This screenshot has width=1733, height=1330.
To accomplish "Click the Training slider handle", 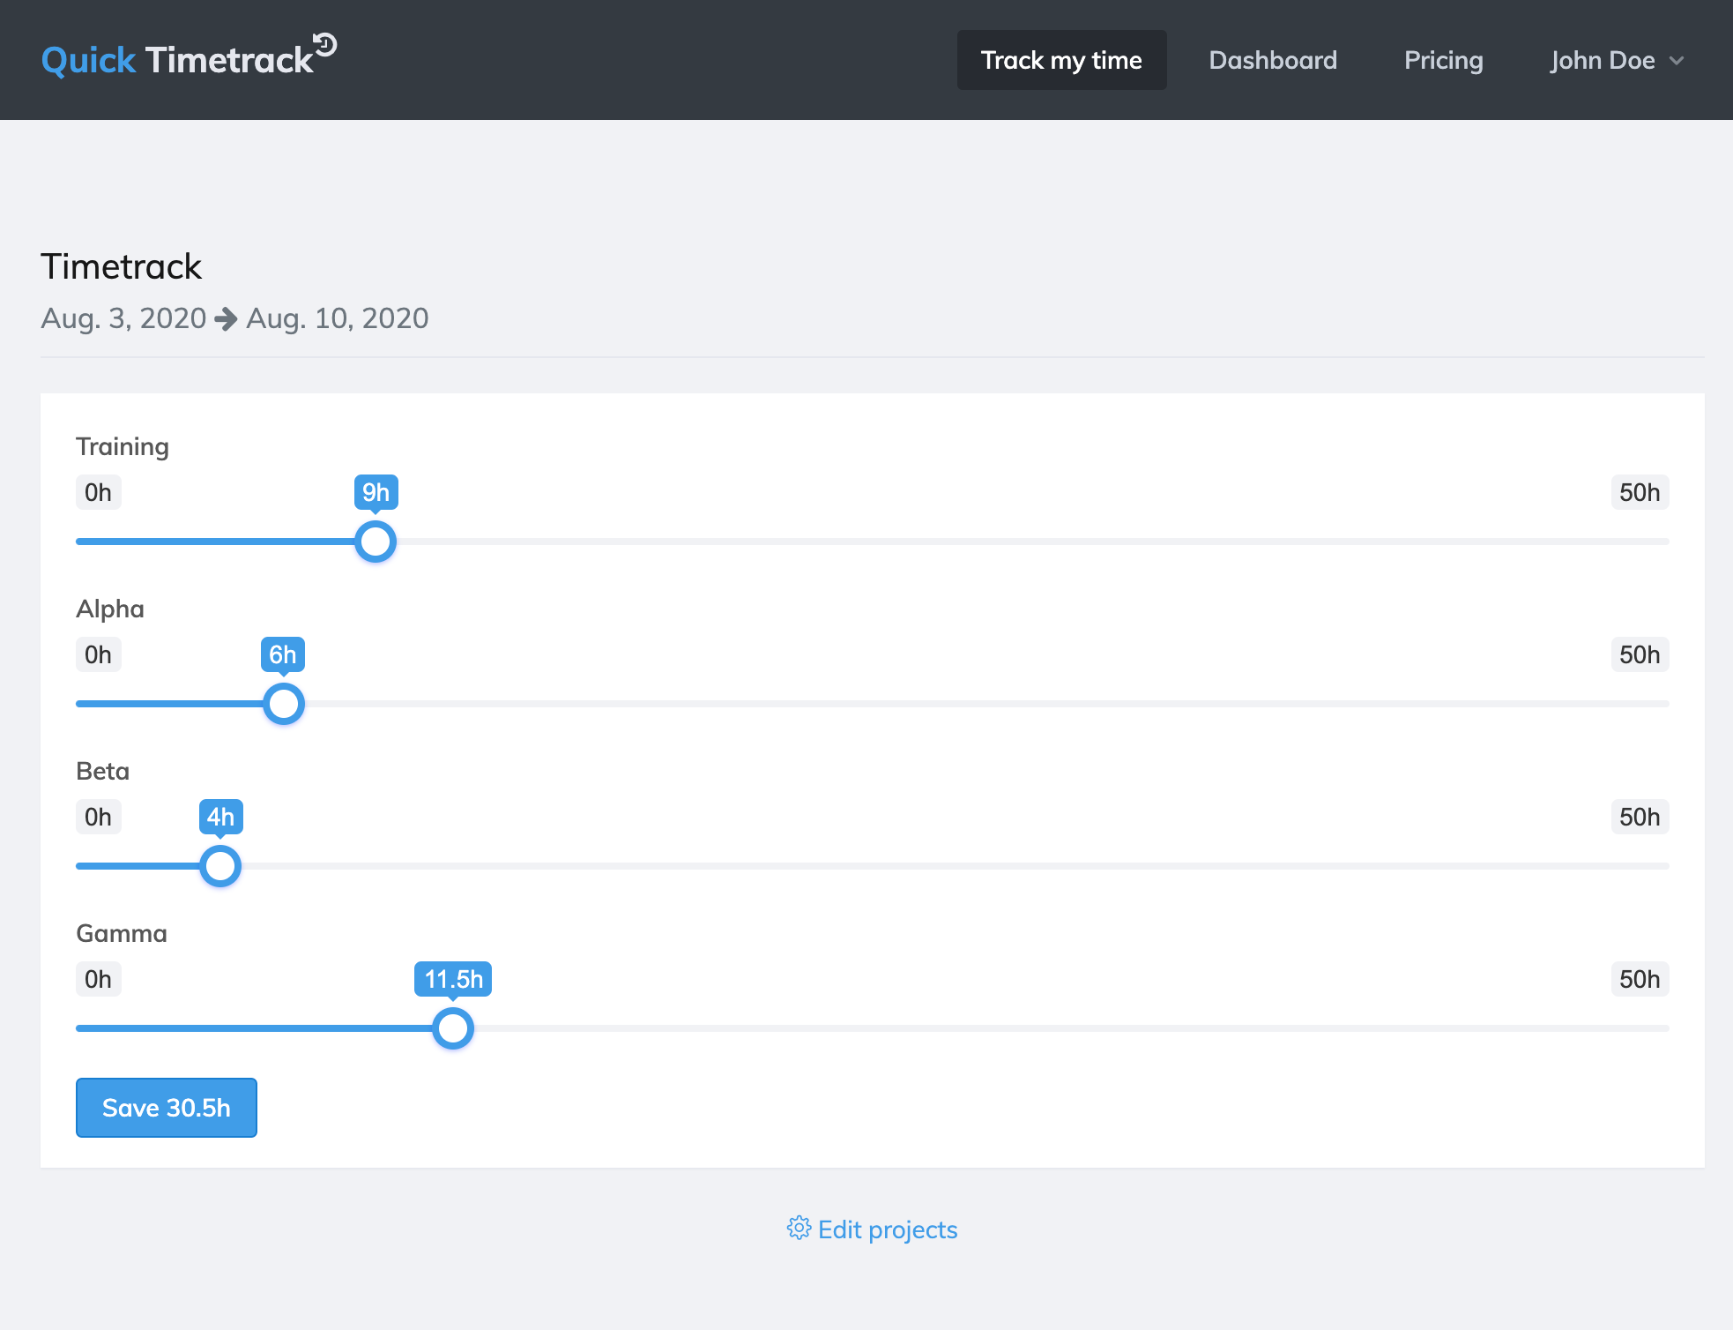I will (x=376, y=542).
